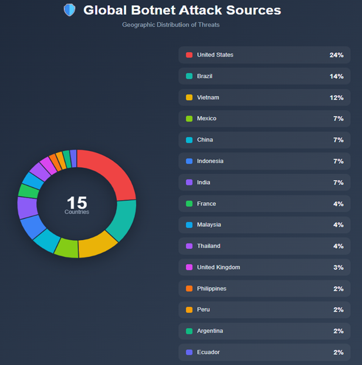Click the India 7% legend row

pyautogui.click(x=265, y=182)
